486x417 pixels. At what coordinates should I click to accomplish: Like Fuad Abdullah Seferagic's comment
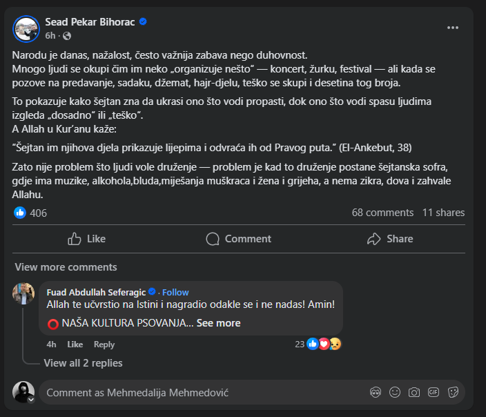click(x=75, y=344)
